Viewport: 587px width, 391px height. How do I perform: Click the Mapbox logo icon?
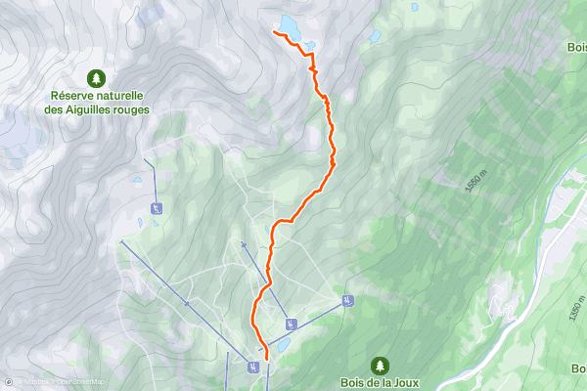[10, 382]
